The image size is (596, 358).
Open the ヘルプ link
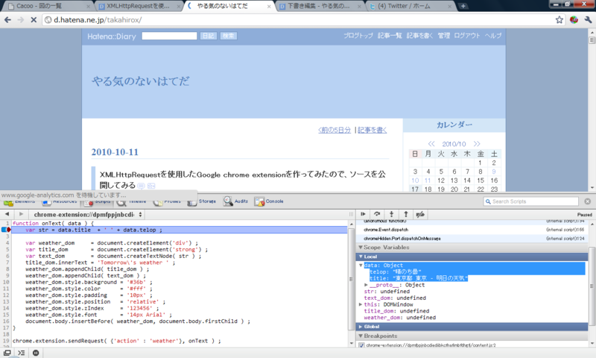coord(493,35)
